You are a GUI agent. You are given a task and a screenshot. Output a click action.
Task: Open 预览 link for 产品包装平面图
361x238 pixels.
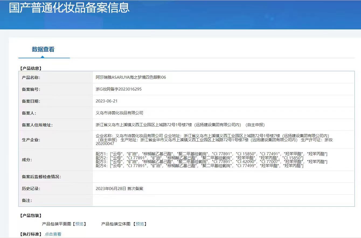[x=79, y=224]
